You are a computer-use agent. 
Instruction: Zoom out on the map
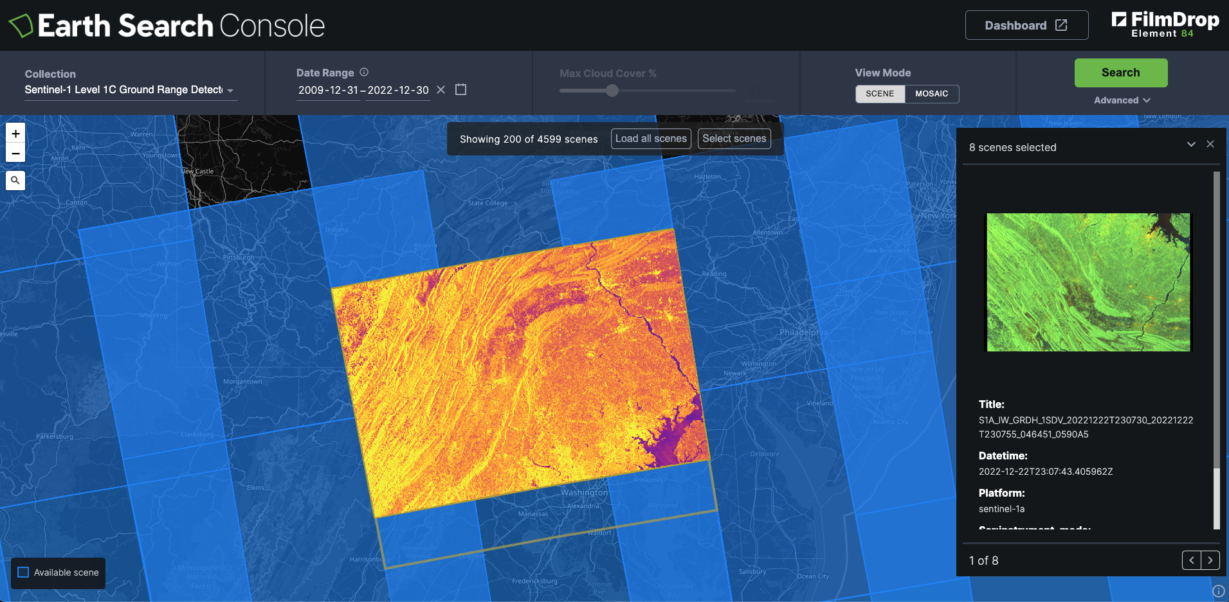click(x=15, y=153)
